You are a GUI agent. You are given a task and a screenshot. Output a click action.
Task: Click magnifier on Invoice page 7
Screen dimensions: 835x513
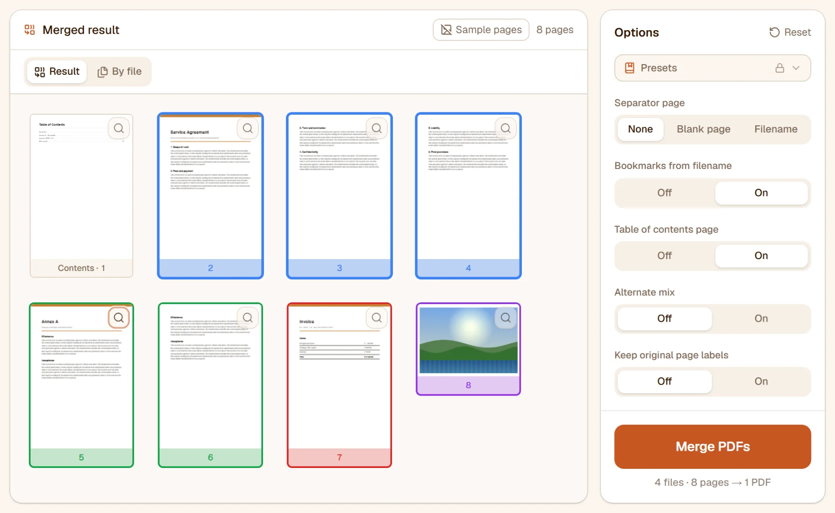click(x=377, y=318)
